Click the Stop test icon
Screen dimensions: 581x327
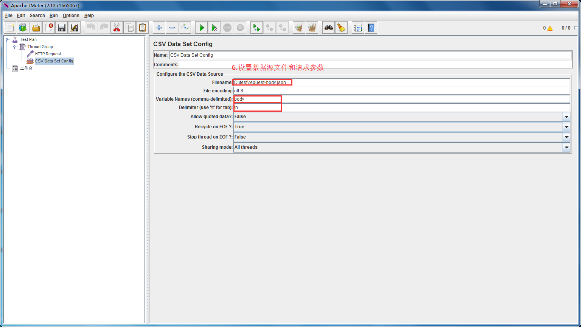pyautogui.click(x=227, y=28)
